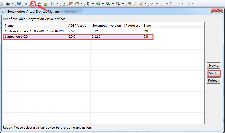
Task: Open the Genymotion Virtual Devices Manager toolbar icon
Action: point(33,4)
